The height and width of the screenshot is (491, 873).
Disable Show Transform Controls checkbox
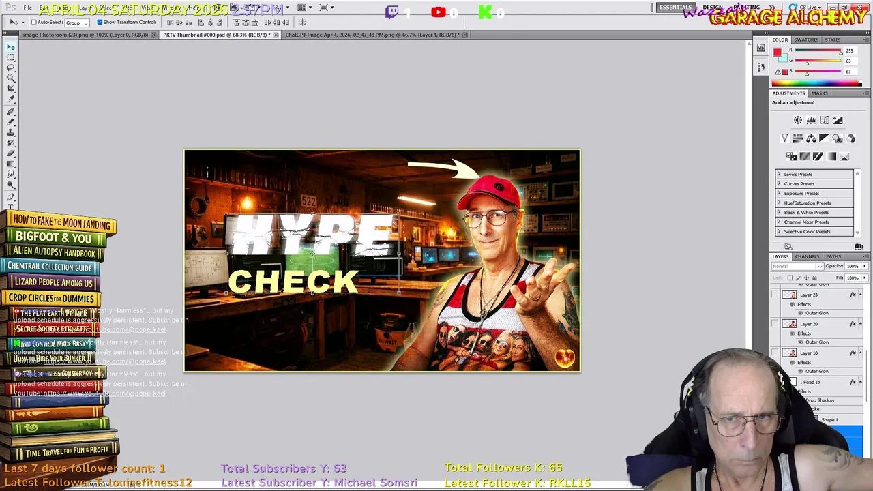pyautogui.click(x=100, y=23)
